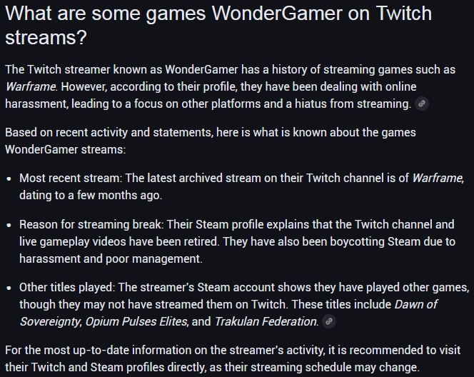Click the "Based on recent activity" paragraph
Image resolution: width=474 pixels, height=377 pixels.
click(210, 141)
